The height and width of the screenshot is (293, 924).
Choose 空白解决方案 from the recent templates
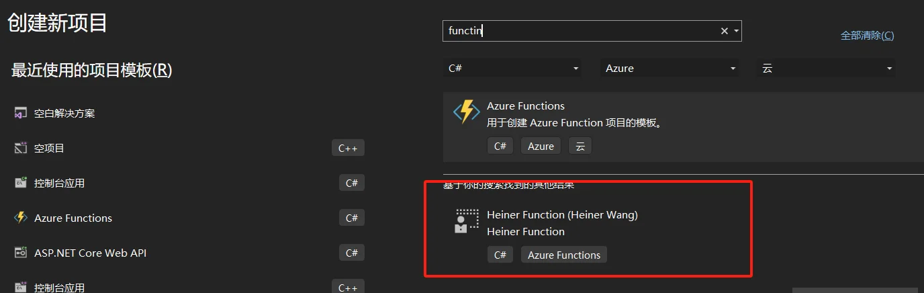point(64,113)
